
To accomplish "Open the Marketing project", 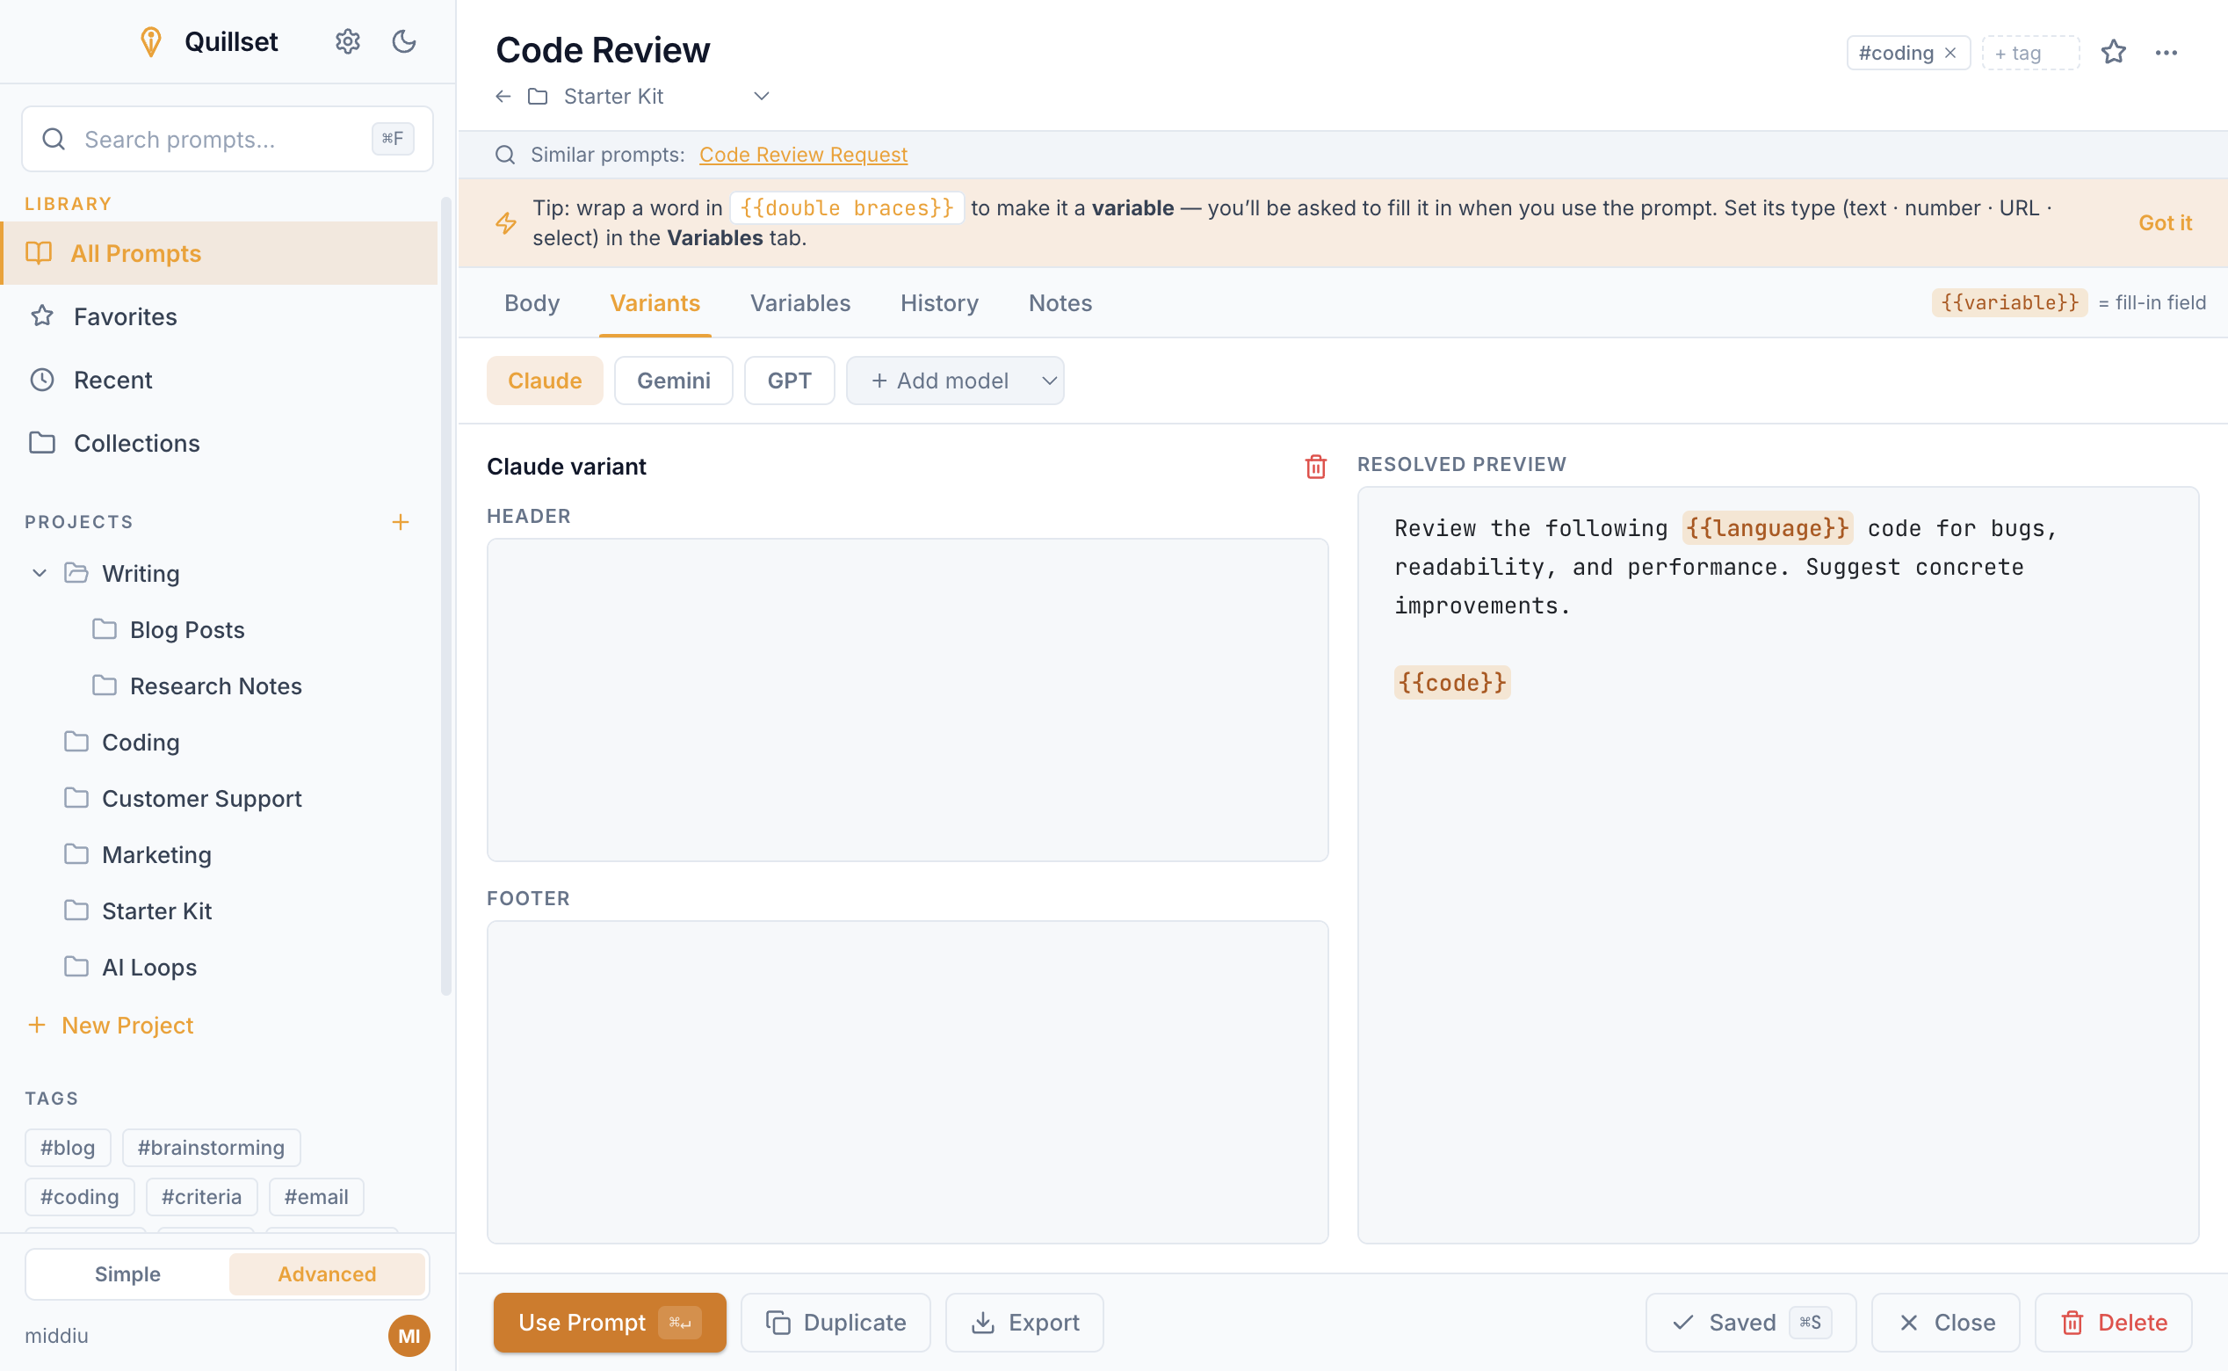I will click(156, 854).
